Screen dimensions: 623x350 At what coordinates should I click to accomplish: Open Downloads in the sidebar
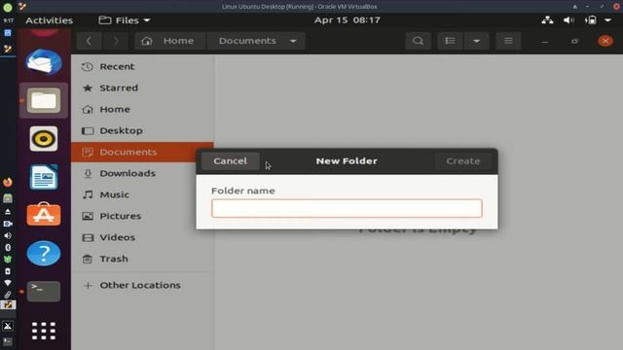[x=142, y=173]
